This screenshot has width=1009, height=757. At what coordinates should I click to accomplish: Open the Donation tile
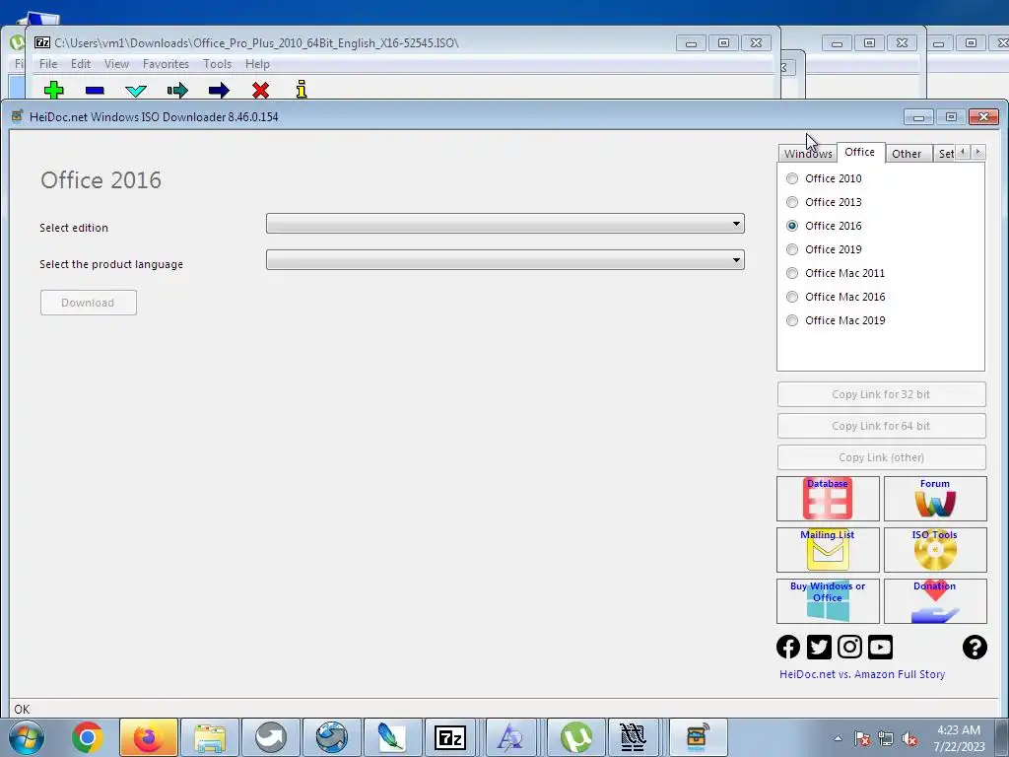tap(935, 600)
